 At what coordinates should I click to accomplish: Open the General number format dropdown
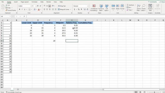click(x=88, y=6)
